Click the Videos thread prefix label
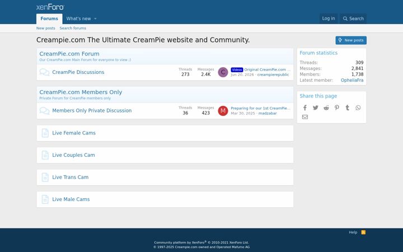 tap(237, 69)
